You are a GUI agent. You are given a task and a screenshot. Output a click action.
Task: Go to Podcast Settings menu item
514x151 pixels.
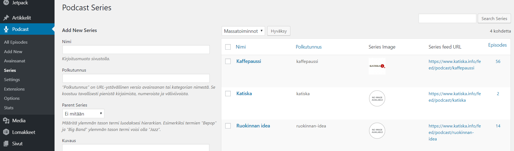12,80
